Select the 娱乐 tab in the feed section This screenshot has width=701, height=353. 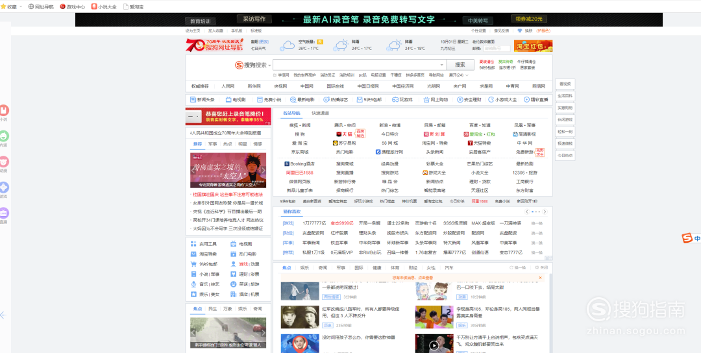tap(304, 267)
